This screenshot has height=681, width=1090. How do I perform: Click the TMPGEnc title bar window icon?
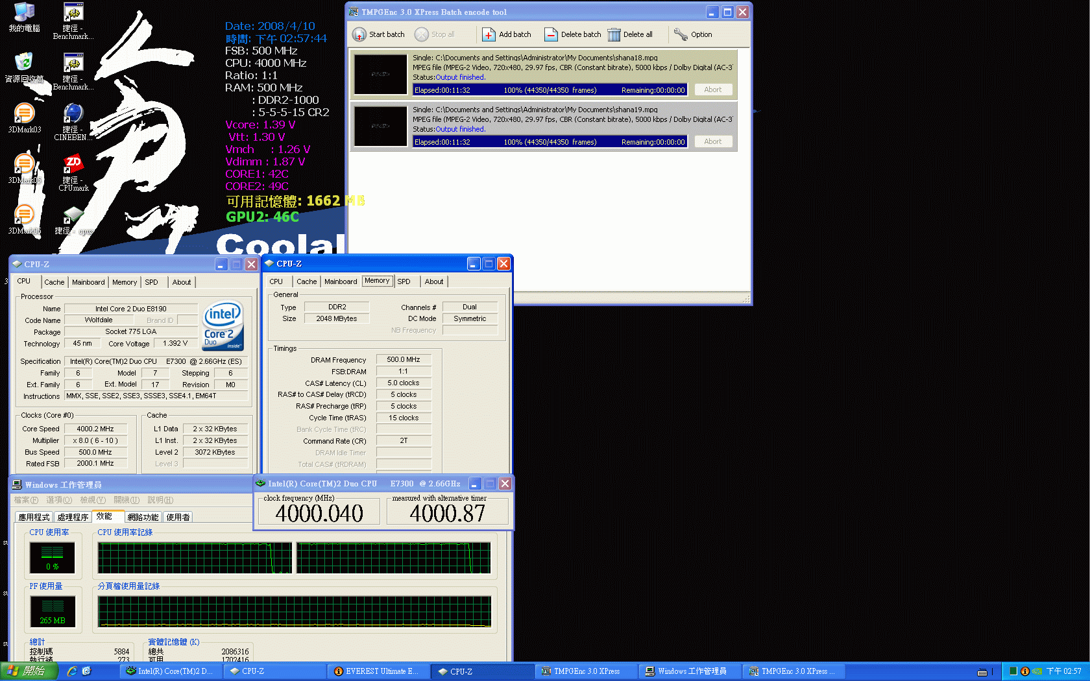pos(354,12)
